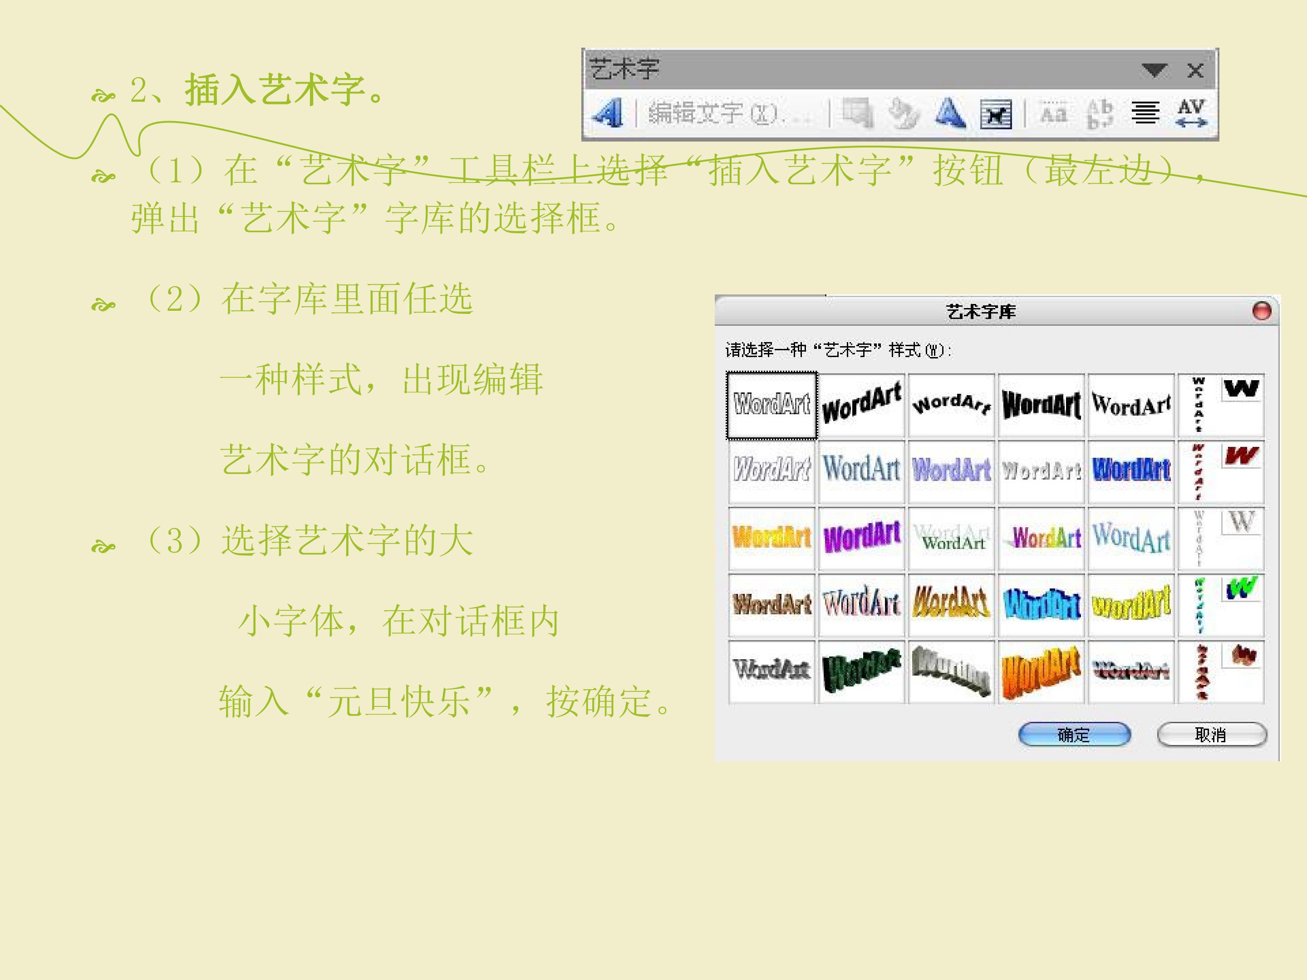
Task: Click the 确定 button
Action: click(x=1074, y=734)
